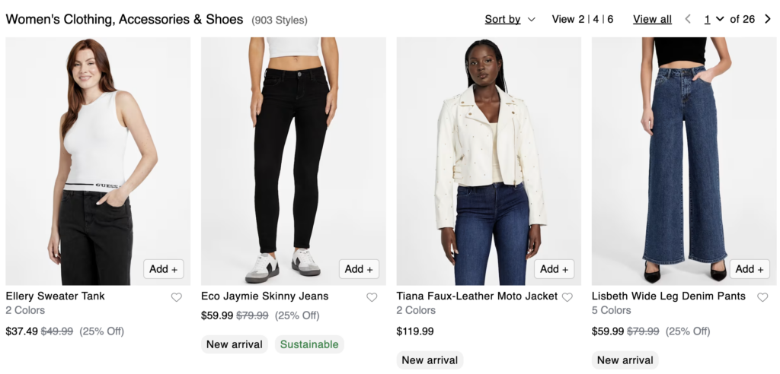Add Tiana Faux-Leather Moto Jacket to wishlist
780x374 pixels.
(x=567, y=297)
